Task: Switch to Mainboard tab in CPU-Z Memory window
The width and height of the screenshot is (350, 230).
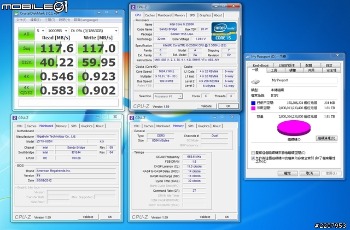Action: click(163, 126)
